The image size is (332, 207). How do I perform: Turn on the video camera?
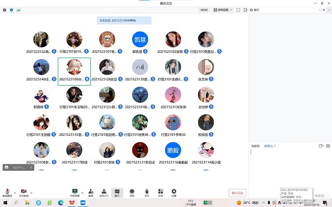coord(24,192)
